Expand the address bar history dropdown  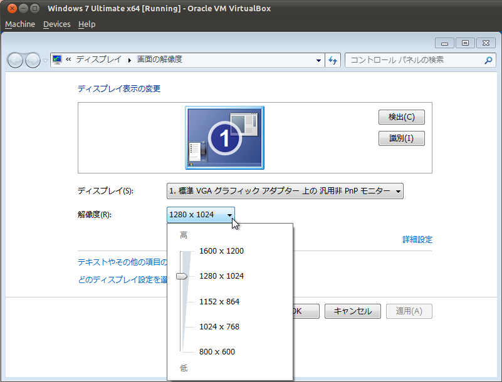pos(318,60)
